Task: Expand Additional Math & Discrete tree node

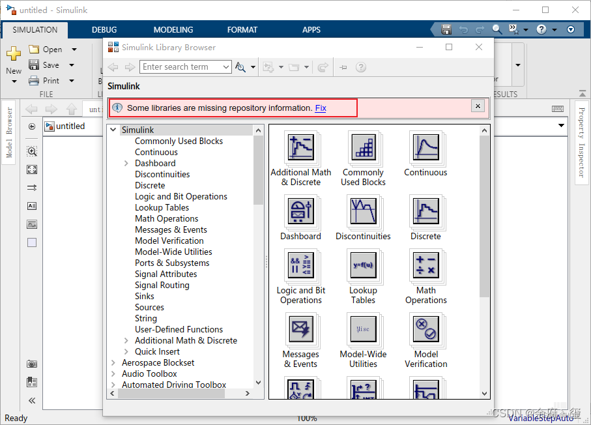Action: pyautogui.click(x=126, y=340)
